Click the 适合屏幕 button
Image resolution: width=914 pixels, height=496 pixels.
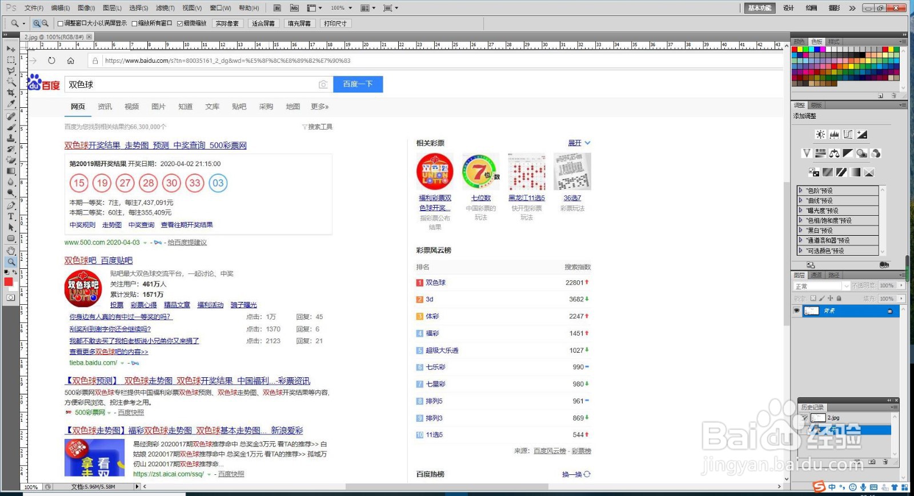pos(263,23)
